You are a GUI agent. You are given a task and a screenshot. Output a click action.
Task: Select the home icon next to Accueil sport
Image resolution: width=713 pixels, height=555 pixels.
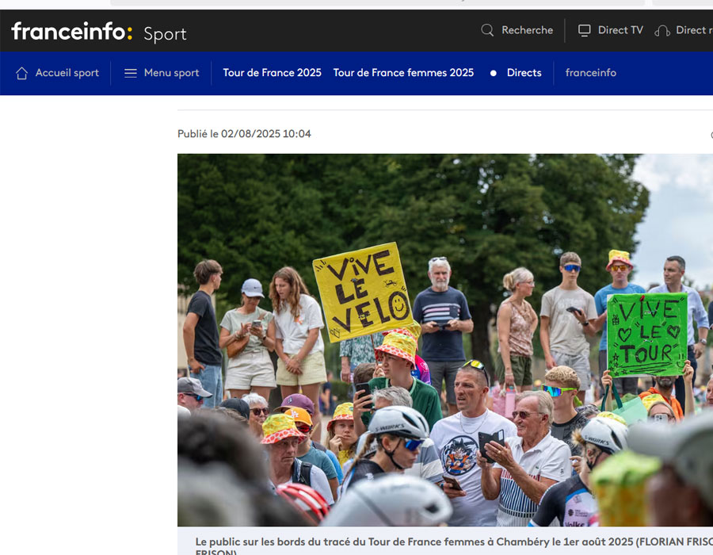coord(22,73)
